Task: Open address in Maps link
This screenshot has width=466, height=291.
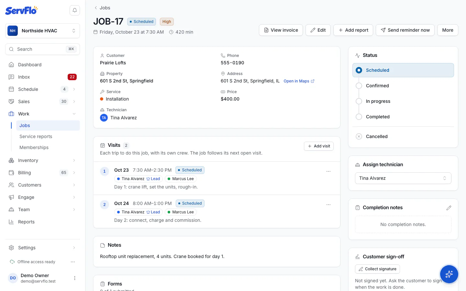Action: coord(299,81)
